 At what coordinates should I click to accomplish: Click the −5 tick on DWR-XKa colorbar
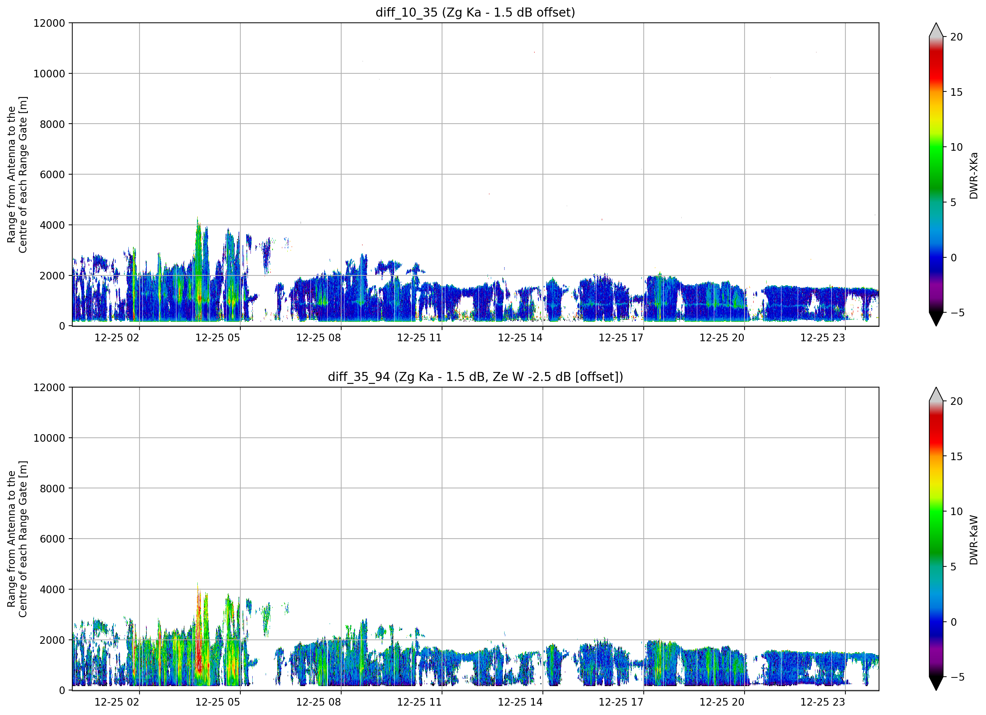[x=957, y=313]
